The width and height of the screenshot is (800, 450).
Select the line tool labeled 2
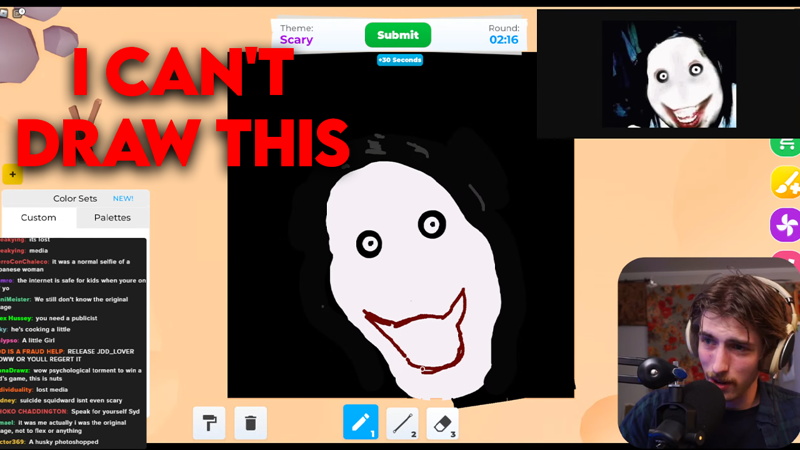[402, 422]
